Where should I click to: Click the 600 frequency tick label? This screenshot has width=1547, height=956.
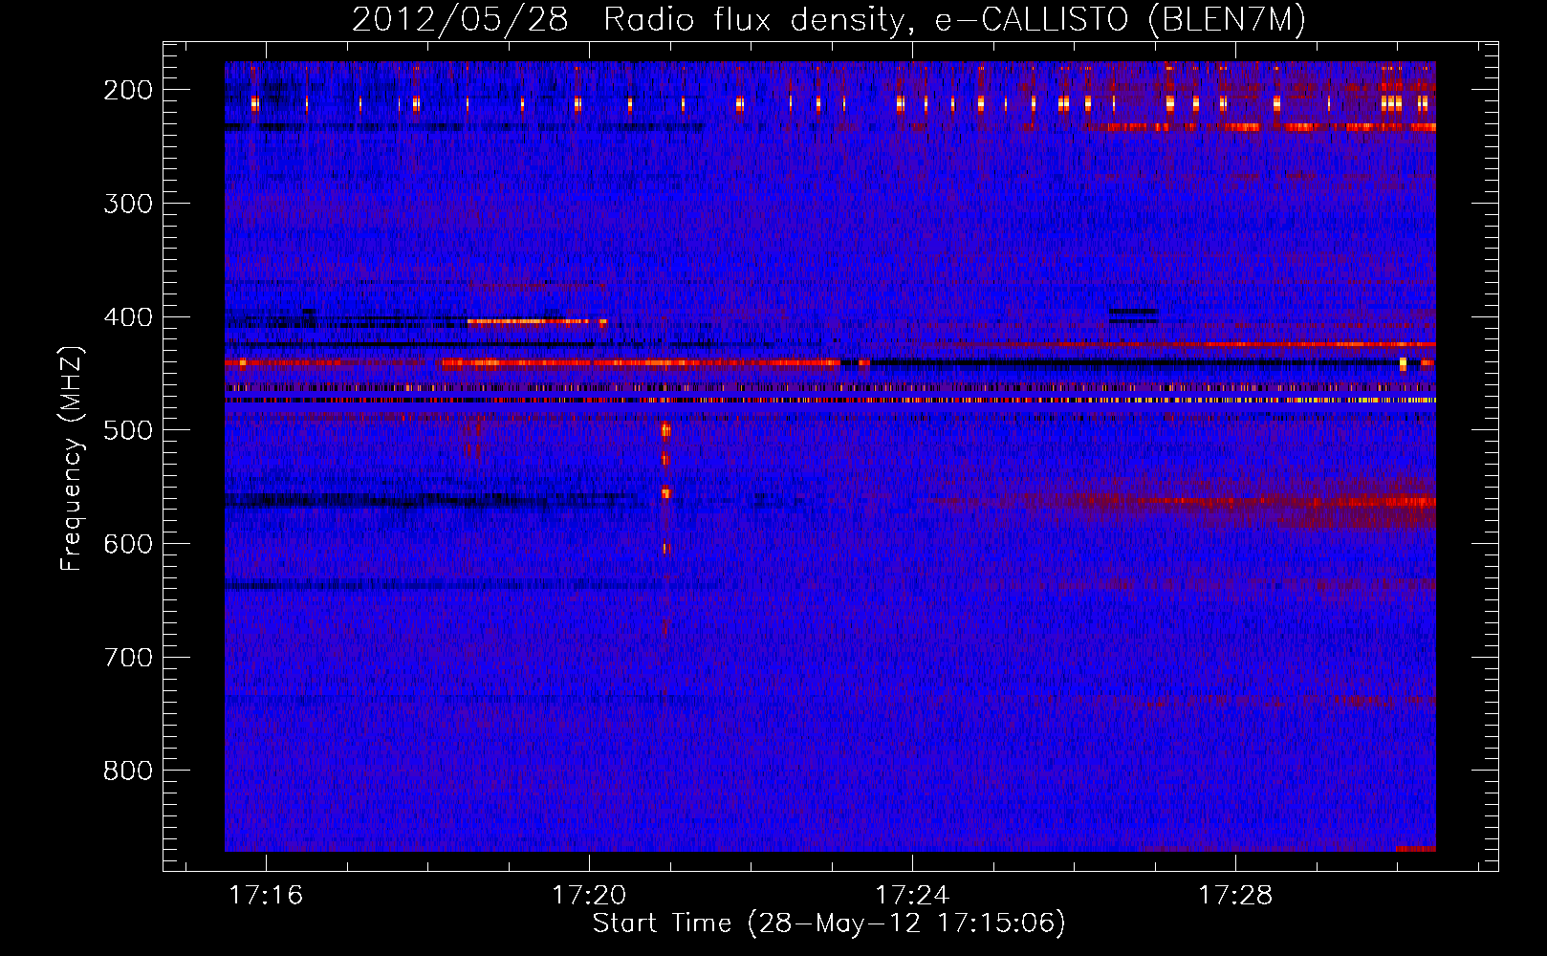[128, 544]
